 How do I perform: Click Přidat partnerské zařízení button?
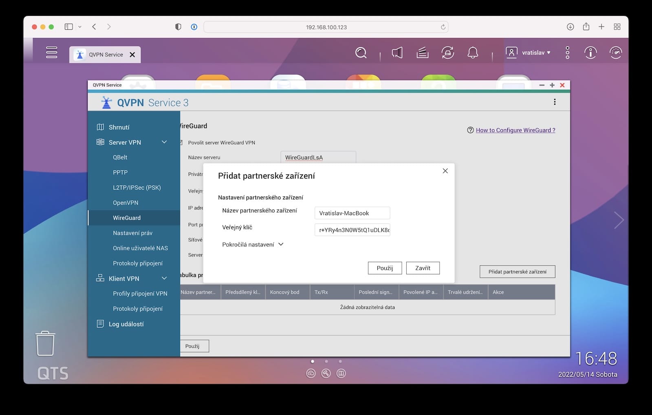pos(518,272)
